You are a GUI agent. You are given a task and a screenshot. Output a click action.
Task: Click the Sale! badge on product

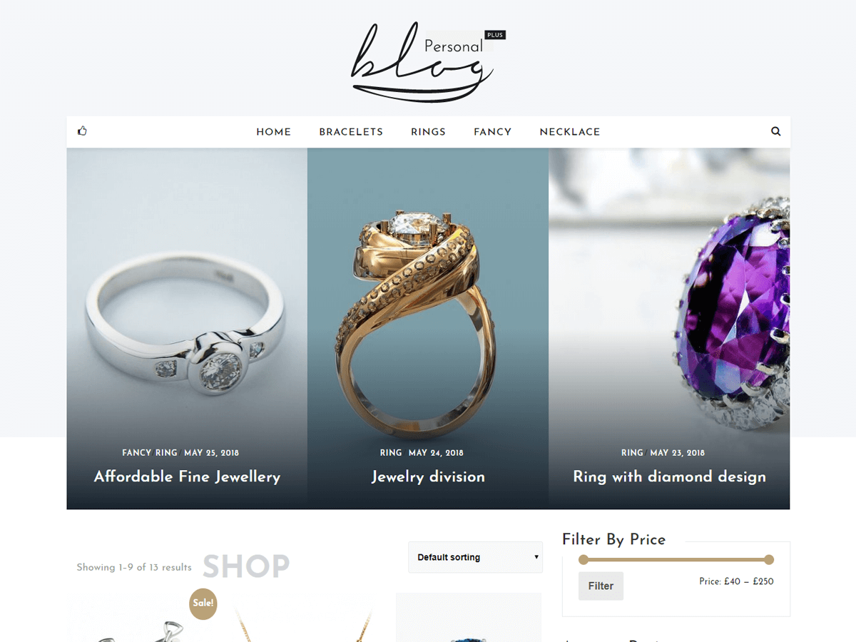click(x=203, y=603)
